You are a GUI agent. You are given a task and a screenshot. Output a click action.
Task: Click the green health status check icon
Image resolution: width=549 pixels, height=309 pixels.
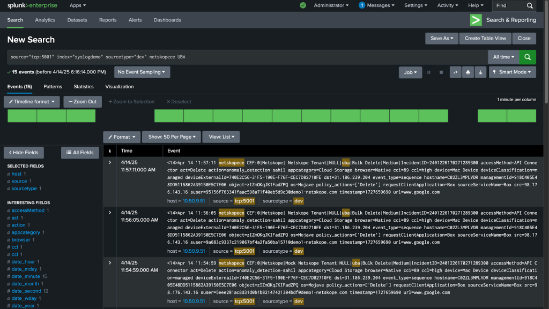[303, 5]
